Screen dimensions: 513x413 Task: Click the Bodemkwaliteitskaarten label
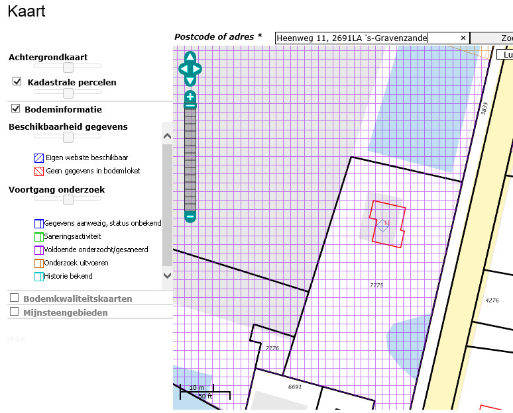(x=78, y=298)
